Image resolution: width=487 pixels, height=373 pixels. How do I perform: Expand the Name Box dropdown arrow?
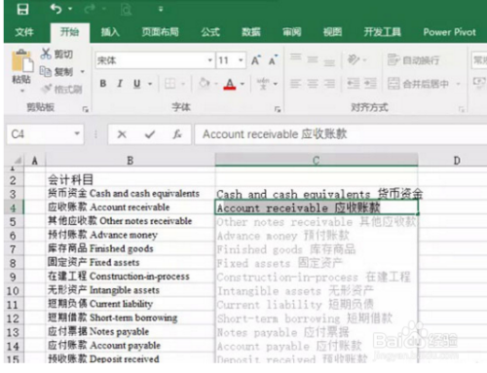[x=77, y=133]
